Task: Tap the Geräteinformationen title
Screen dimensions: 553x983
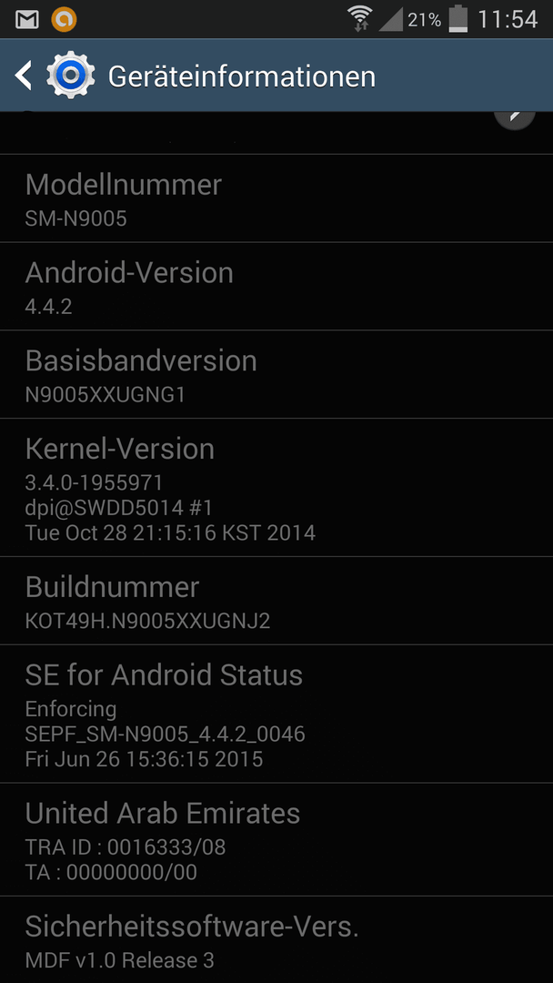Action: [242, 76]
